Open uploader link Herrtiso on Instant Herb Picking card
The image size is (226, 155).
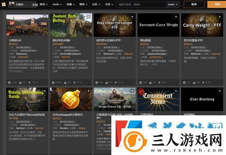tap(66, 57)
